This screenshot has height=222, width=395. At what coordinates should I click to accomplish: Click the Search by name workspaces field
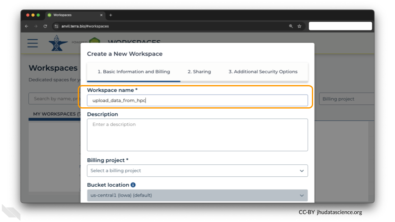coord(55,99)
